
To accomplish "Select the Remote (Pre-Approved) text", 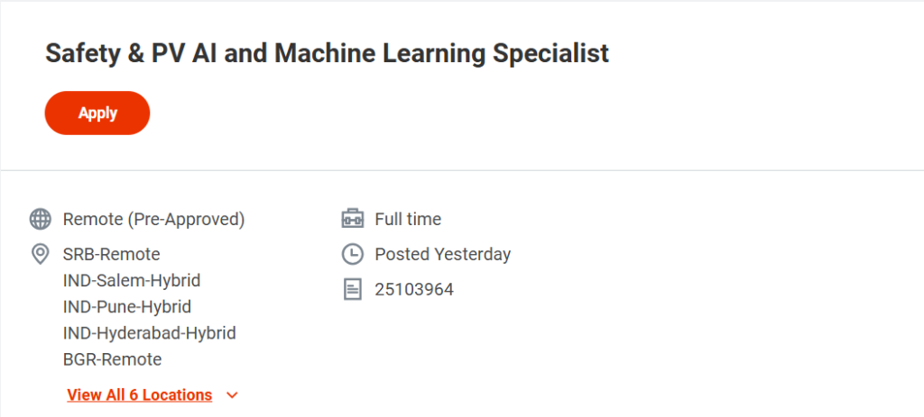I will 153,219.
